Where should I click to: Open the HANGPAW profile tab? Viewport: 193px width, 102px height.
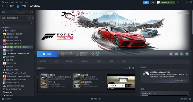tap(34, 6)
